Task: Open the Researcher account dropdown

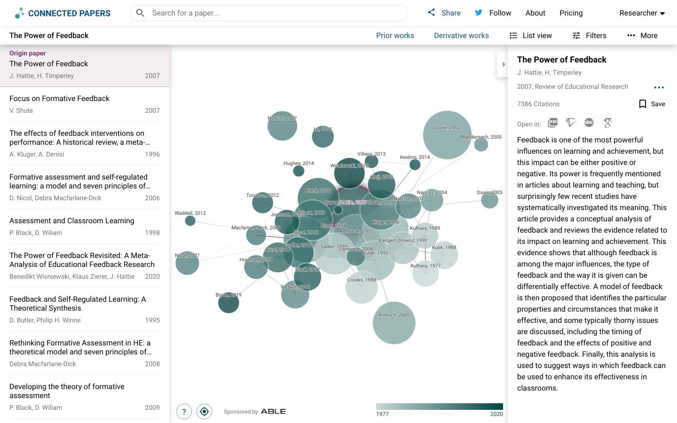Action: click(x=642, y=13)
